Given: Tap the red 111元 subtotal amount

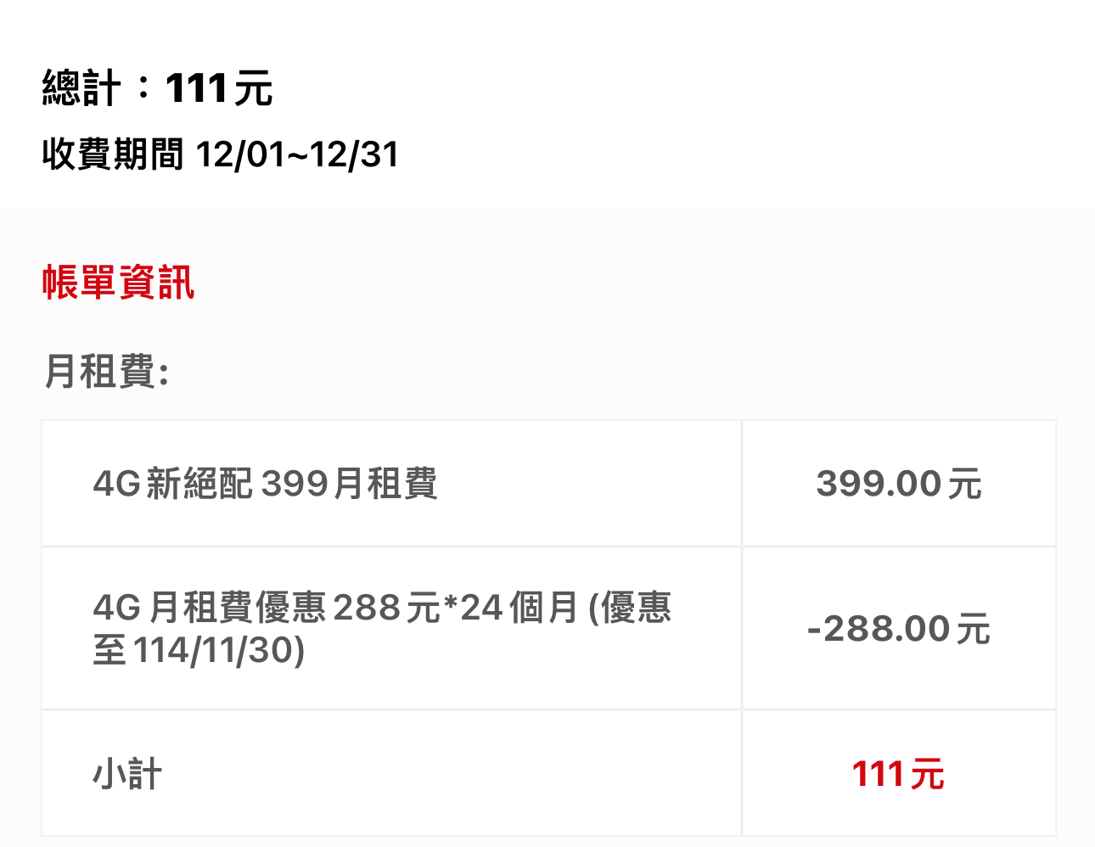Looking at the screenshot, I should point(898,774).
